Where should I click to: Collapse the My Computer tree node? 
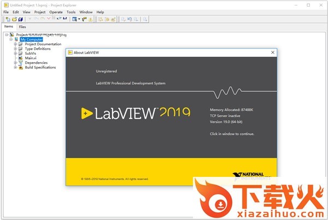10,39
